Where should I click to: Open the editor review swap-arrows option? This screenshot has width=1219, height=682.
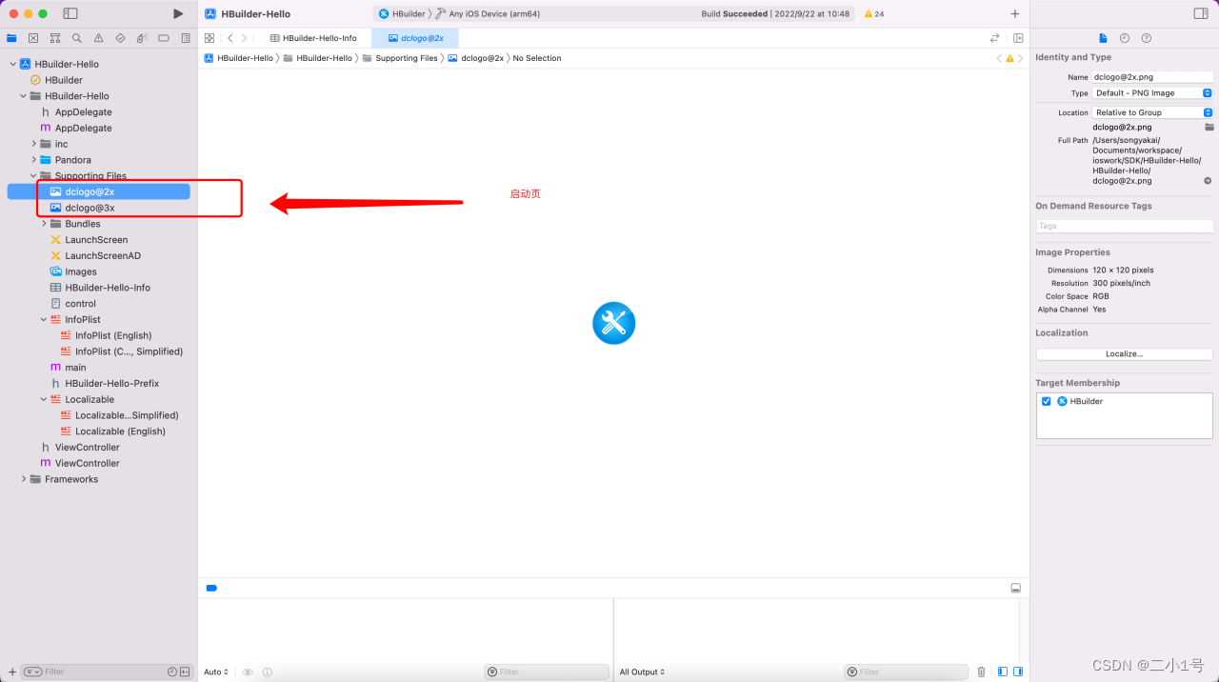pyautogui.click(x=995, y=38)
